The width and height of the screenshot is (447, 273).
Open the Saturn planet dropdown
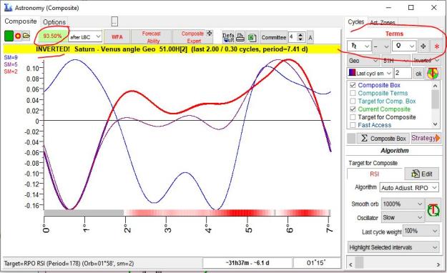pyautogui.click(x=358, y=46)
